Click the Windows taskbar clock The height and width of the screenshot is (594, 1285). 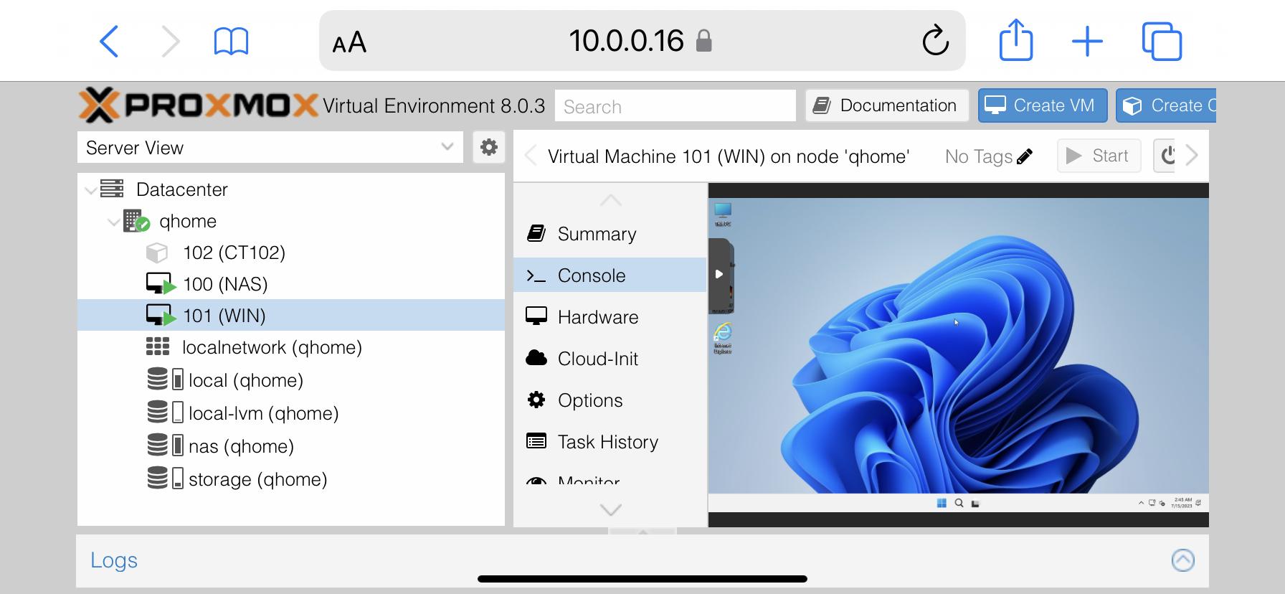pos(1182,503)
